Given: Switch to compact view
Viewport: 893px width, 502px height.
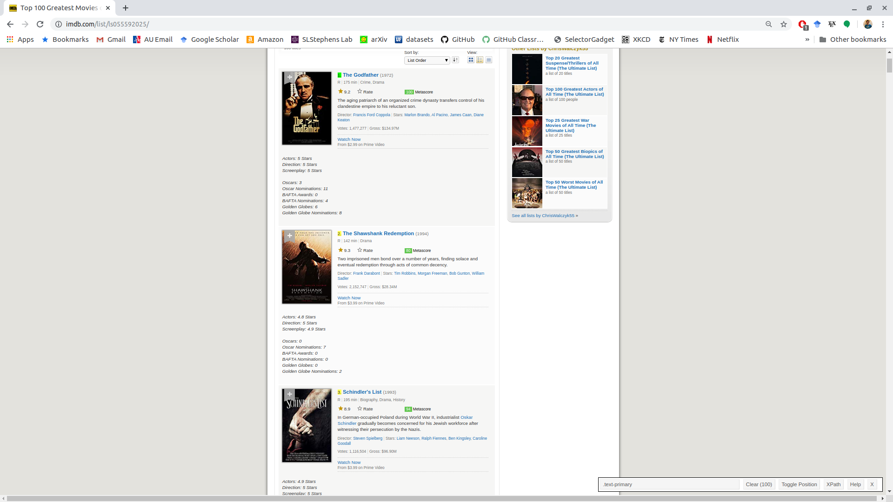Looking at the screenshot, I should coord(488,60).
